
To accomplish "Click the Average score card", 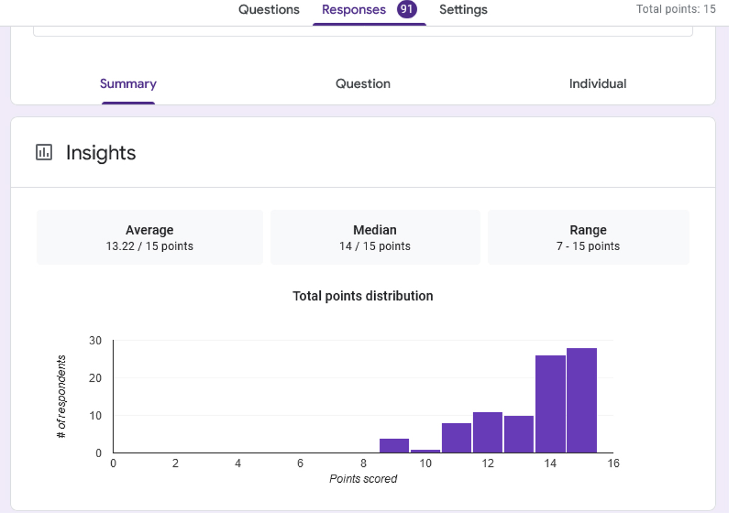I will (149, 237).
